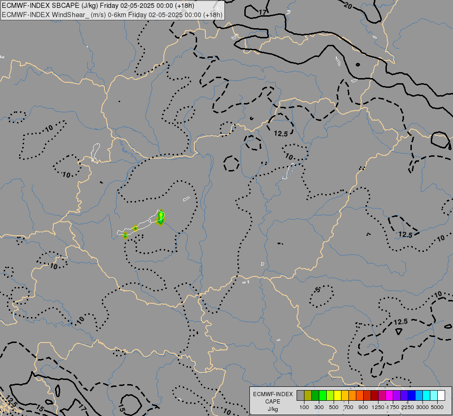Pick the lime yellow-green legend swatch
The width and height of the screenshot is (453, 416).
pyautogui.click(x=330, y=395)
